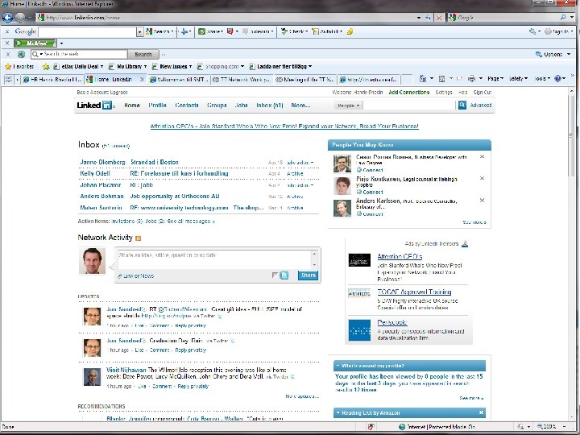The image size is (580, 435).
Task: Open the Tools menu dropdown
Action: (x=542, y=78)
